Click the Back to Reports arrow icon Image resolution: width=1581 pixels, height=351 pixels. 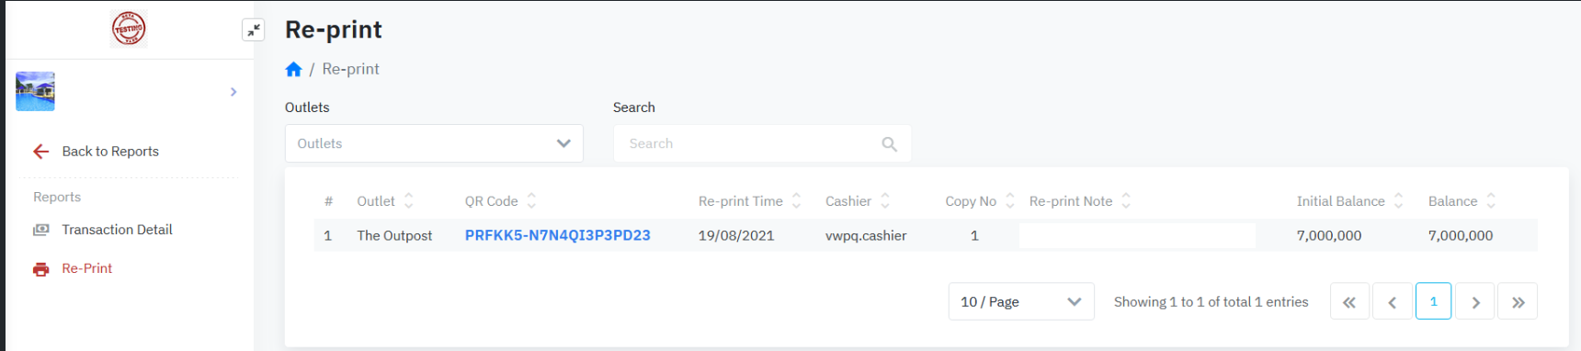[41, 152]
